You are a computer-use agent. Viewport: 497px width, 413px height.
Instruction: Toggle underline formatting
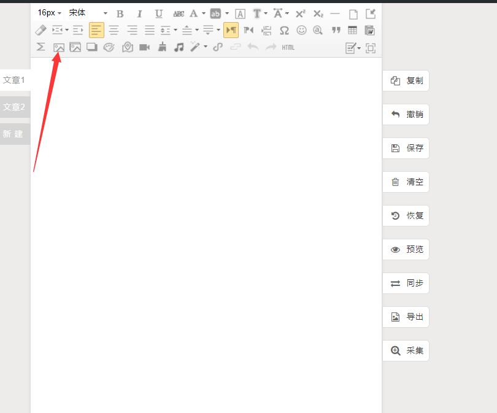tap(158, 14)
